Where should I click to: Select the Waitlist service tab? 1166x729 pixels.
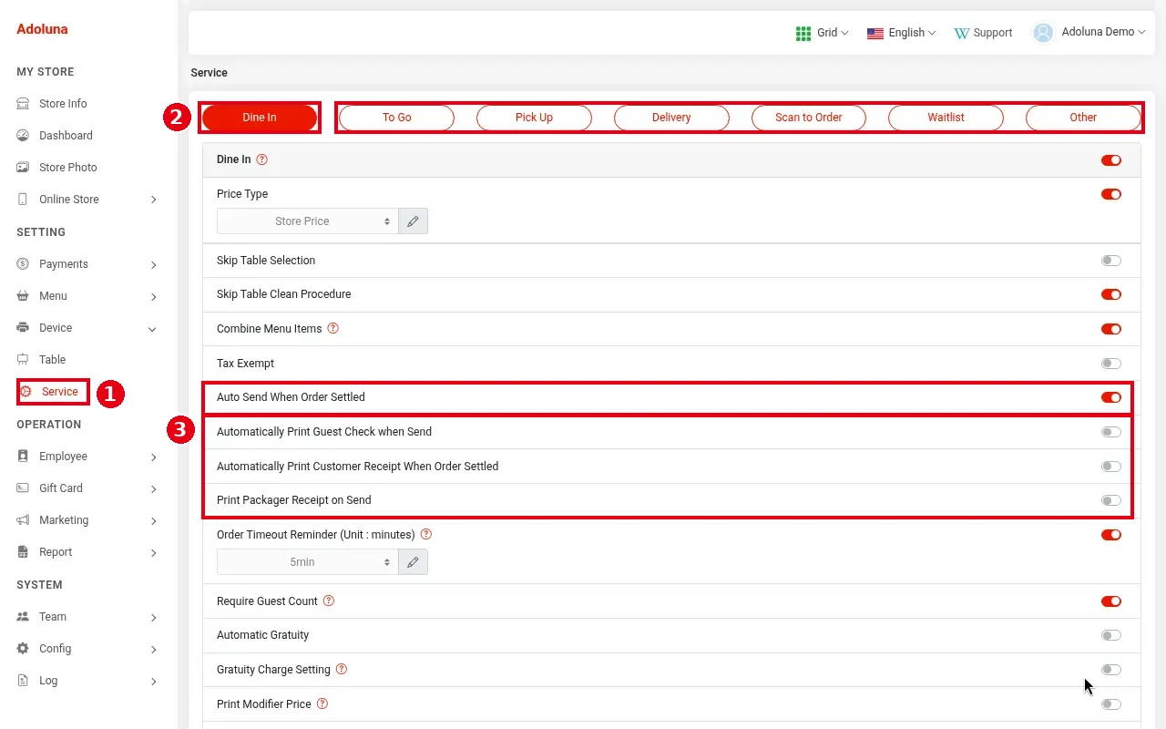point(946,118)
